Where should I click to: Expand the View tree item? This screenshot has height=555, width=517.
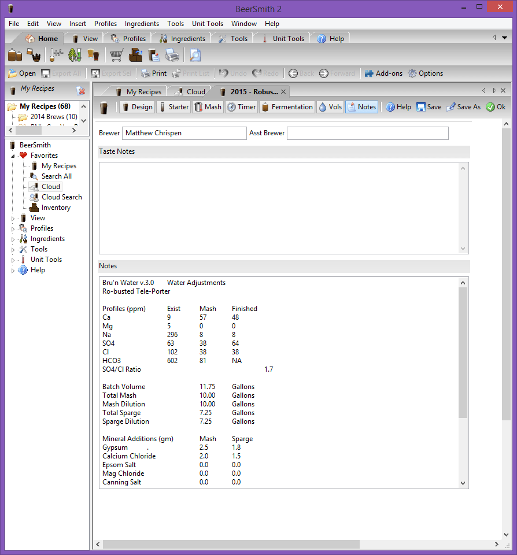pos(14,217)
